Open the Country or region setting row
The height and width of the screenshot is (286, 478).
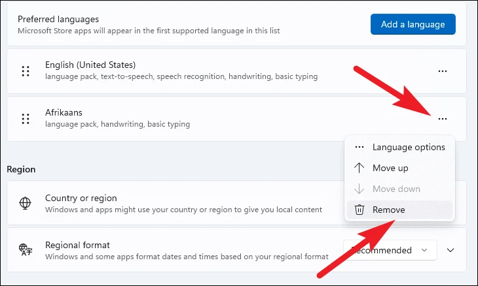[236, 203]
